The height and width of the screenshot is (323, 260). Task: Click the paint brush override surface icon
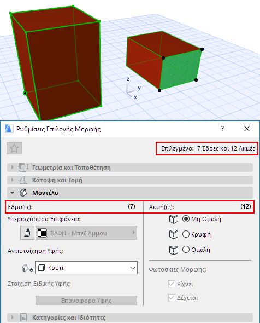[27, 233]
